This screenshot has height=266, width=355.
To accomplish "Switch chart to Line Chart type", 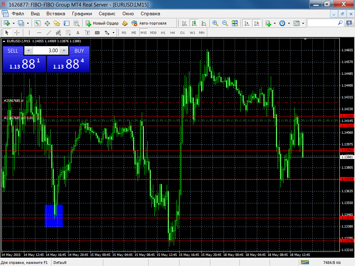I will tap(204, 23).
